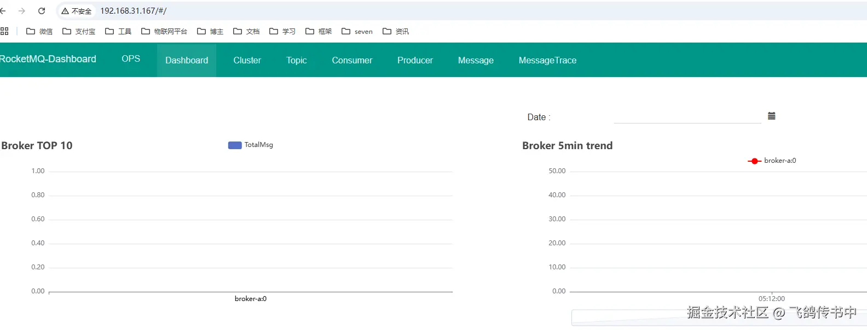Viewport: 867px width, 330px height.
Task: Open the 工具 bookmark folder
Action: tap(118, 31)
